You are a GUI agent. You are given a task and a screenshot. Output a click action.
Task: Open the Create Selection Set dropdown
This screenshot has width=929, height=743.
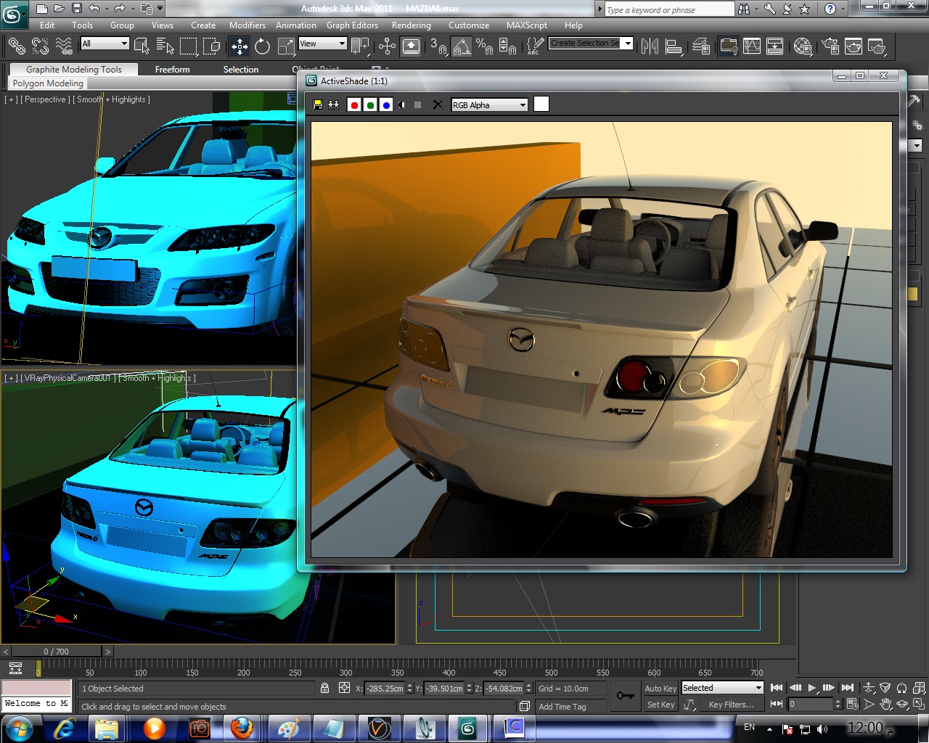pos(591,44)
